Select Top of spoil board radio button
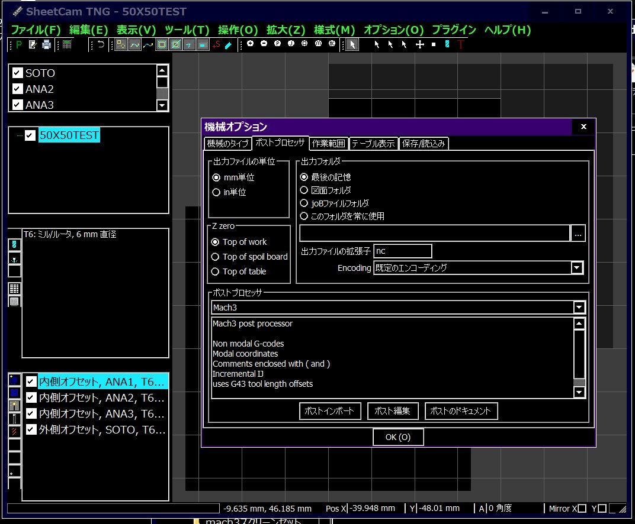This screenshot has width=635, height=524. coord(215,257)
